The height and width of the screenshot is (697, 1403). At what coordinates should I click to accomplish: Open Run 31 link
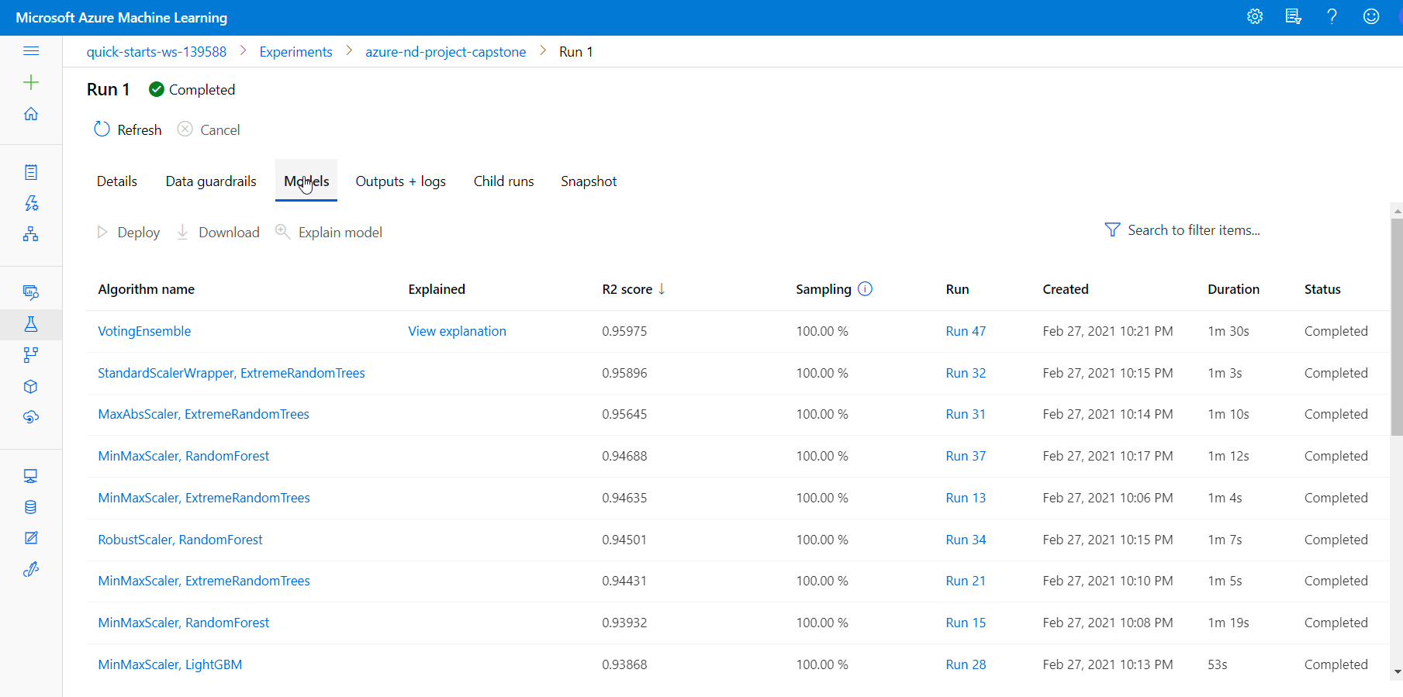click(x=966, y=414)
